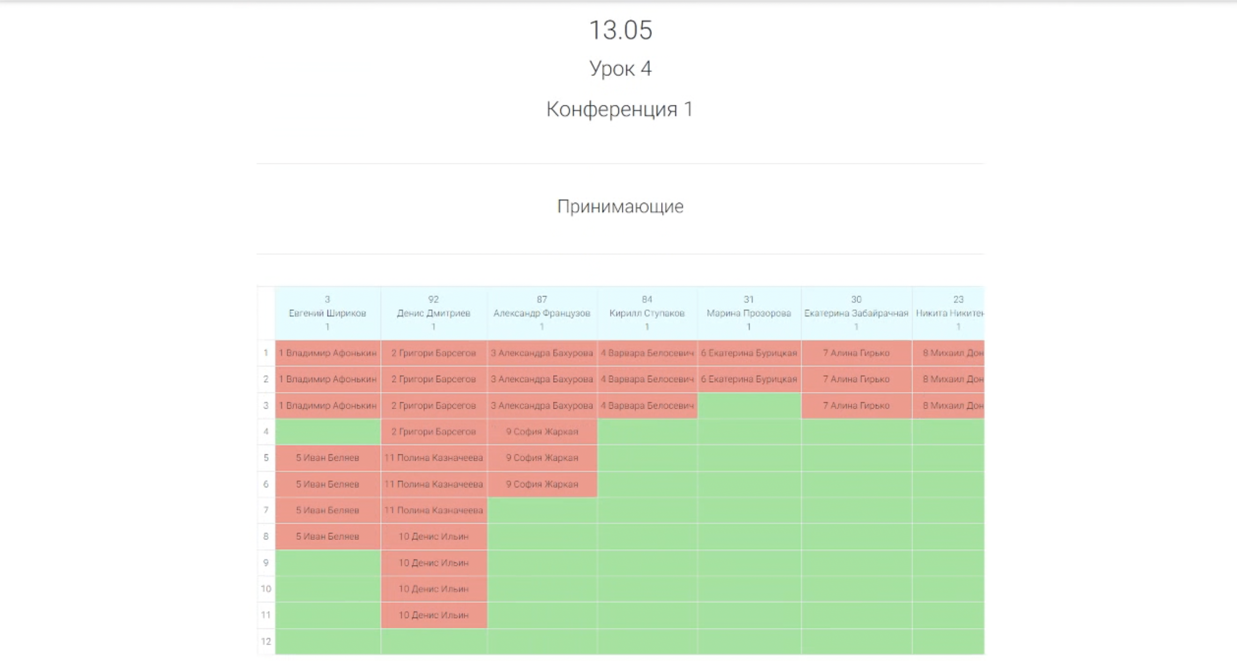Select Михаил Дон cell in row 2

[948, 379]
